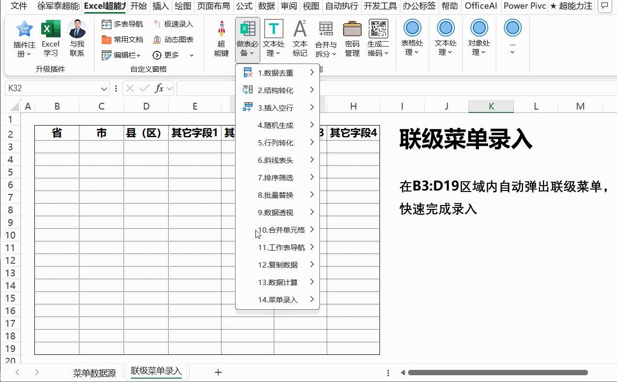This screenshot has width=617, height=382.
Task: Expand the dropdown arrow next to 更多
Action: 191,55
